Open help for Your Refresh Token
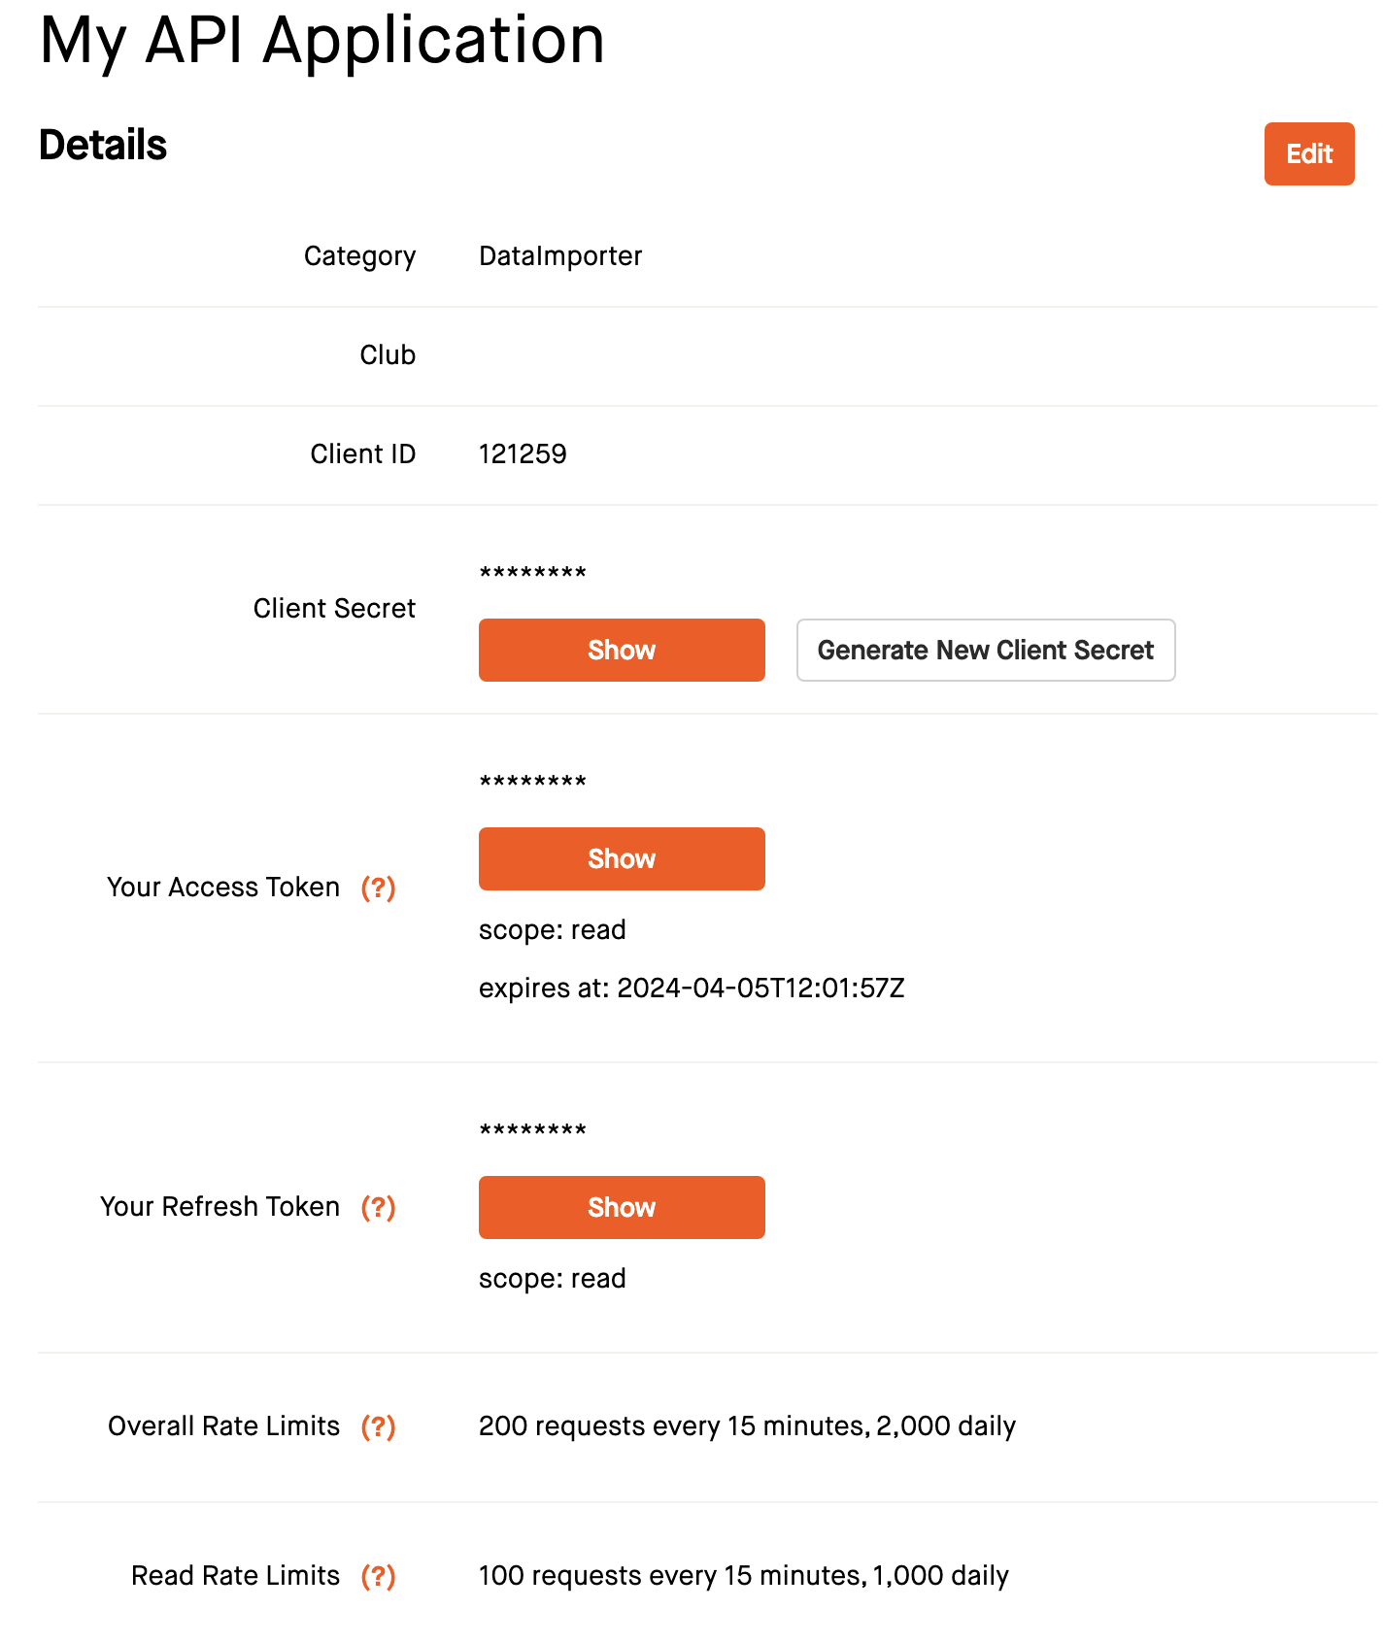This screenshot has height=1643, width=1385. (x=377, y=1206)
